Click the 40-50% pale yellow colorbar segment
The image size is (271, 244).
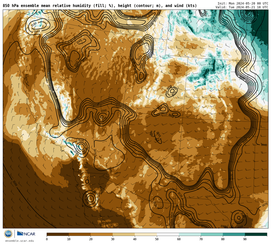pos(146,234)
